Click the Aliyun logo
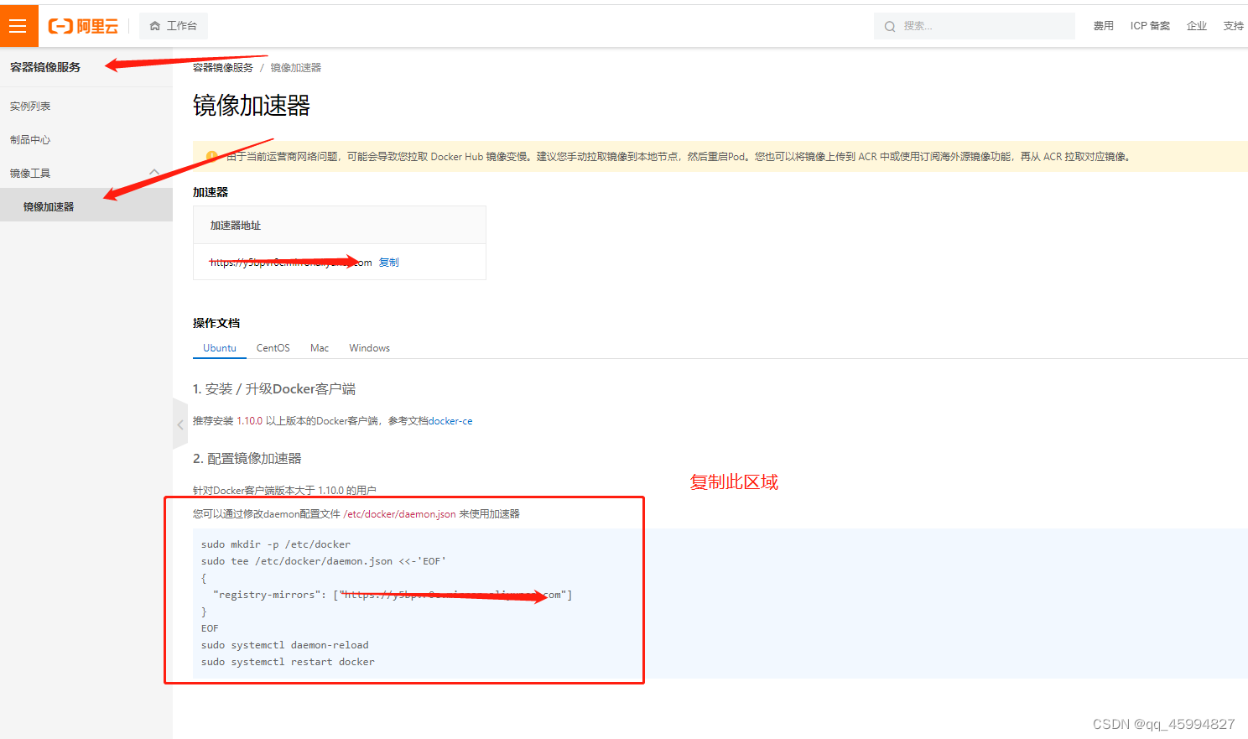Image resolution: width=1248 pixels, height=739 pixels. (83, 26)
